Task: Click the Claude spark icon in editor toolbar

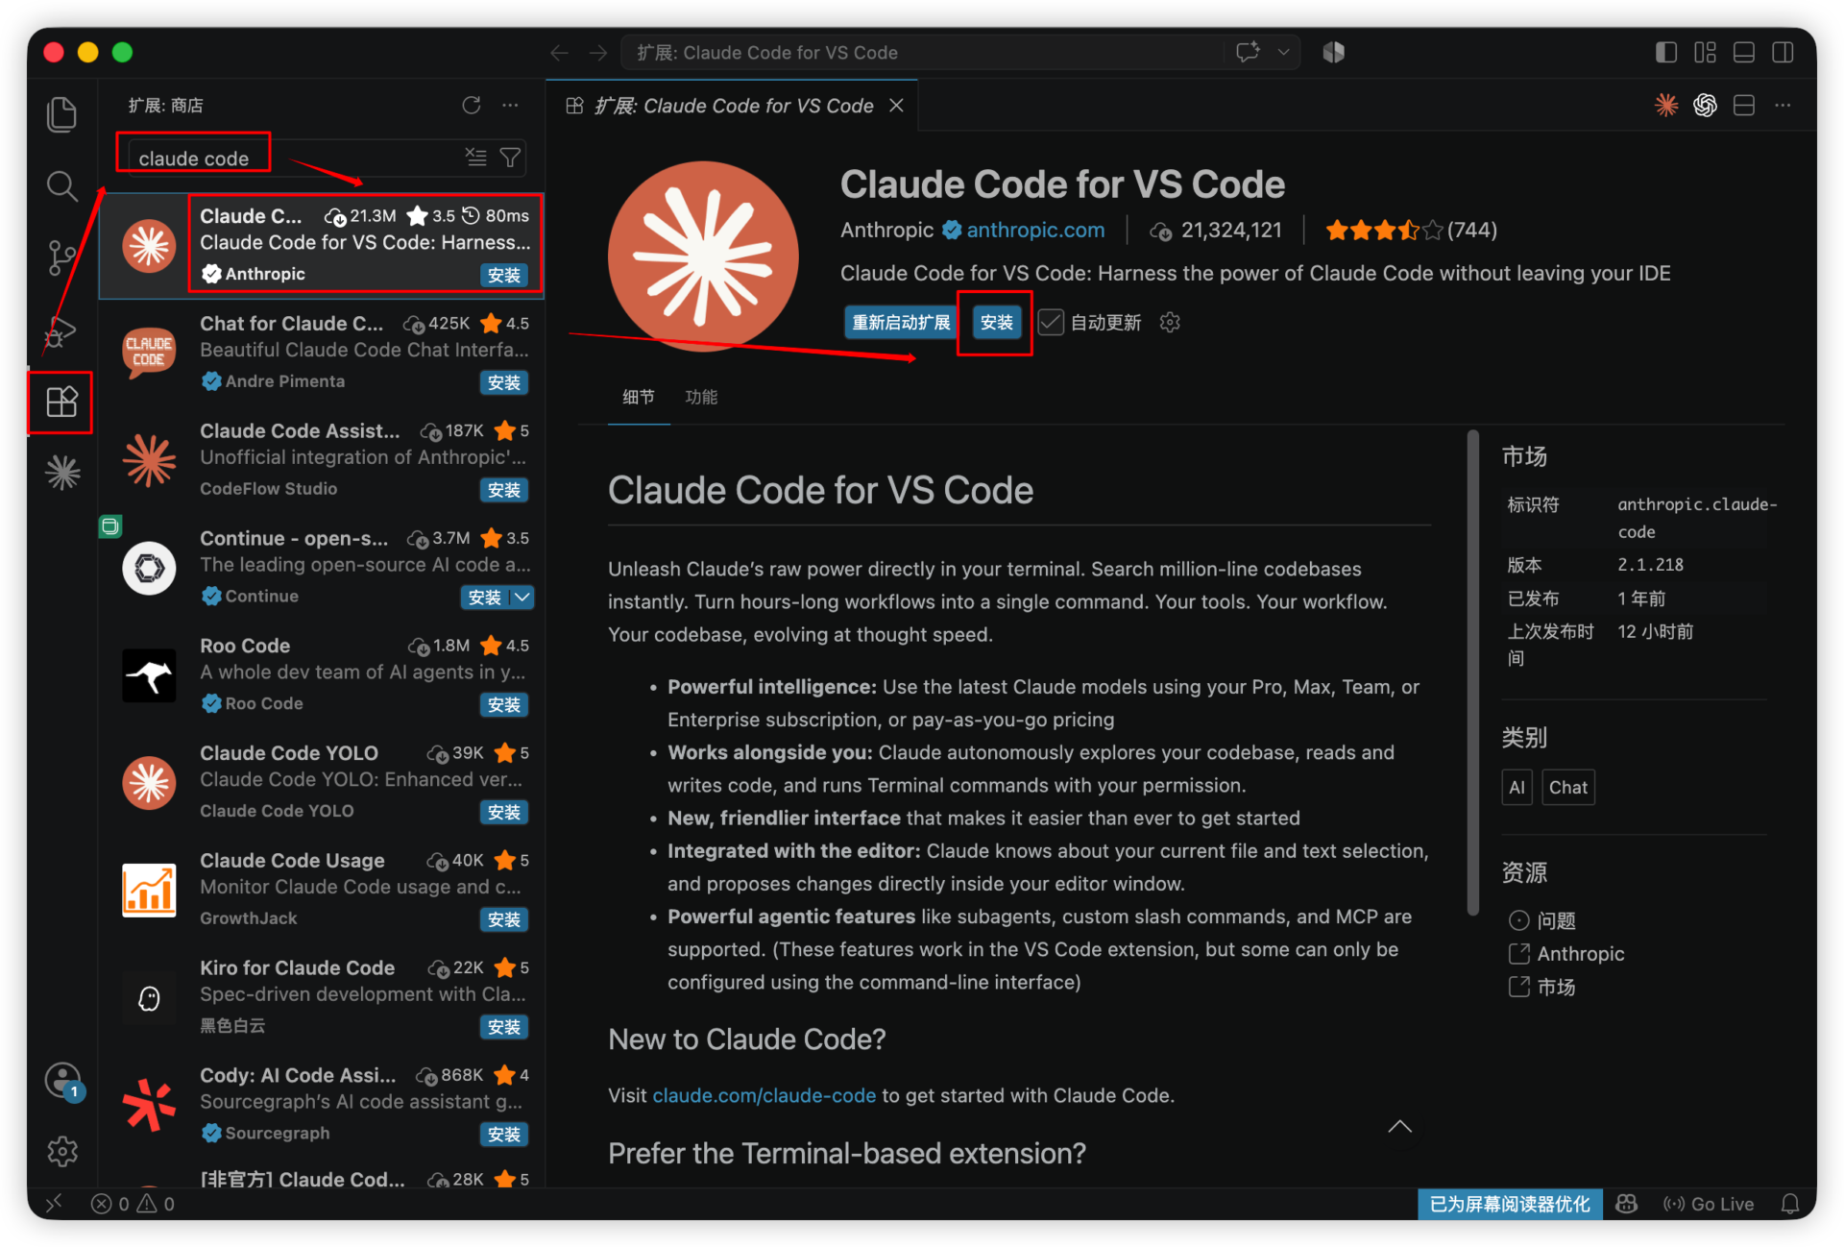Action: click(x=1666, y=106)
